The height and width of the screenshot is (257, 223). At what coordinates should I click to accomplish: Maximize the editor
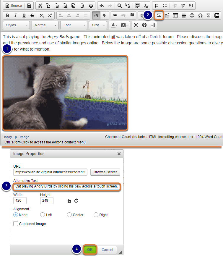point(136,25)
